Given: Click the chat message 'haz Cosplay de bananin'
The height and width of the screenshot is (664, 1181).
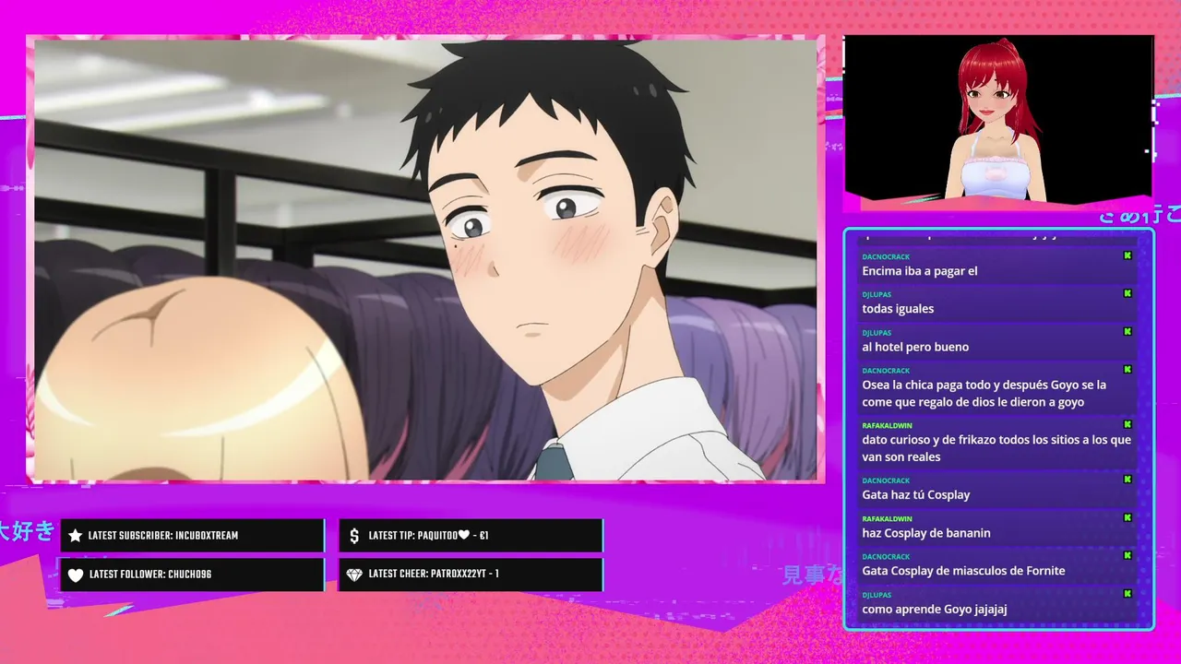Looking at the screenshot, I should pyautogui.click(x=926, y=533).
